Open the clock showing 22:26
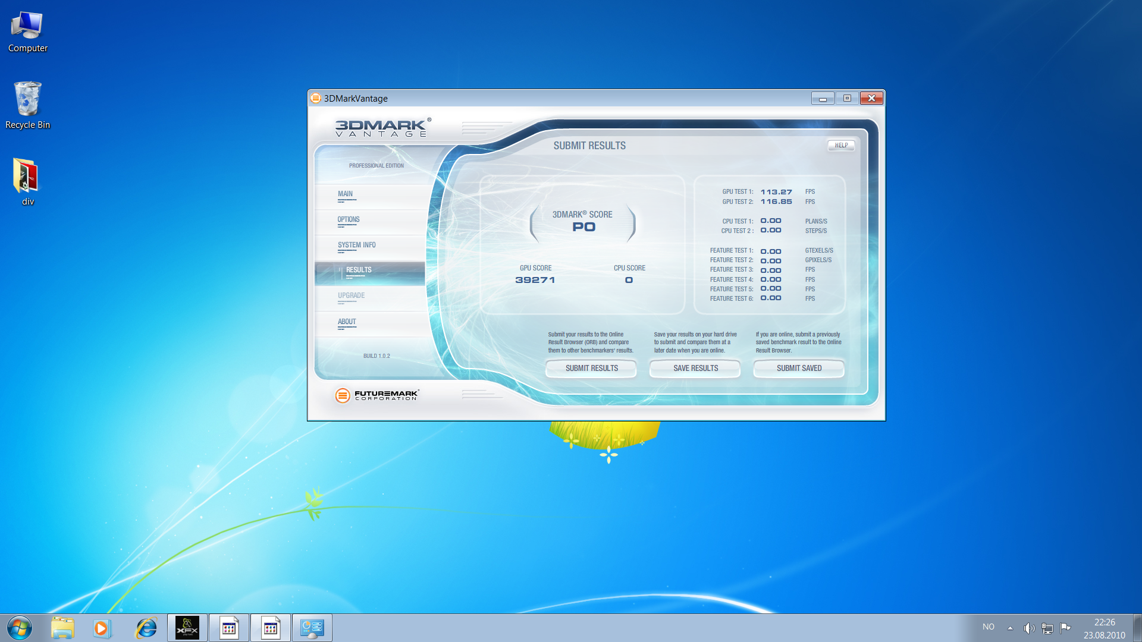1142x642 pixels. coord(1105,628)
